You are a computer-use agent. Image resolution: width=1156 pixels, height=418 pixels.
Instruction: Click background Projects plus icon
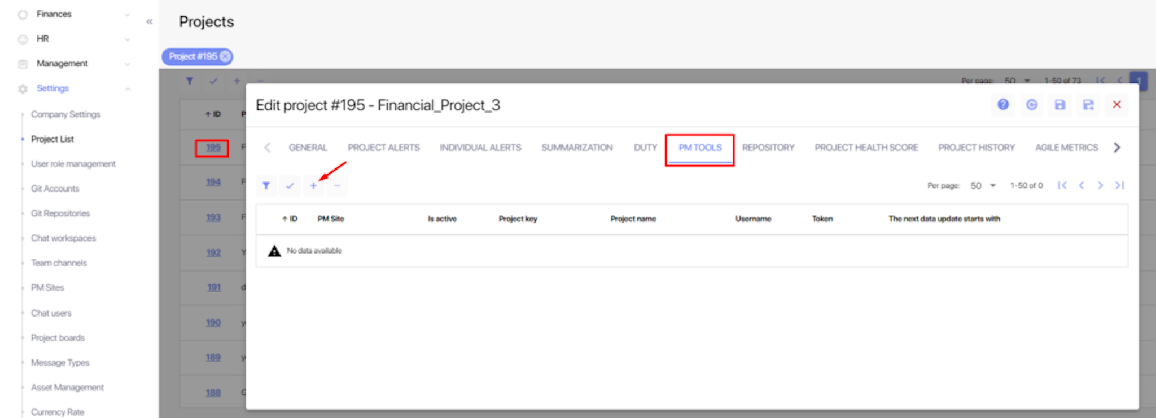pyautogui.click(x=237, y=81)
